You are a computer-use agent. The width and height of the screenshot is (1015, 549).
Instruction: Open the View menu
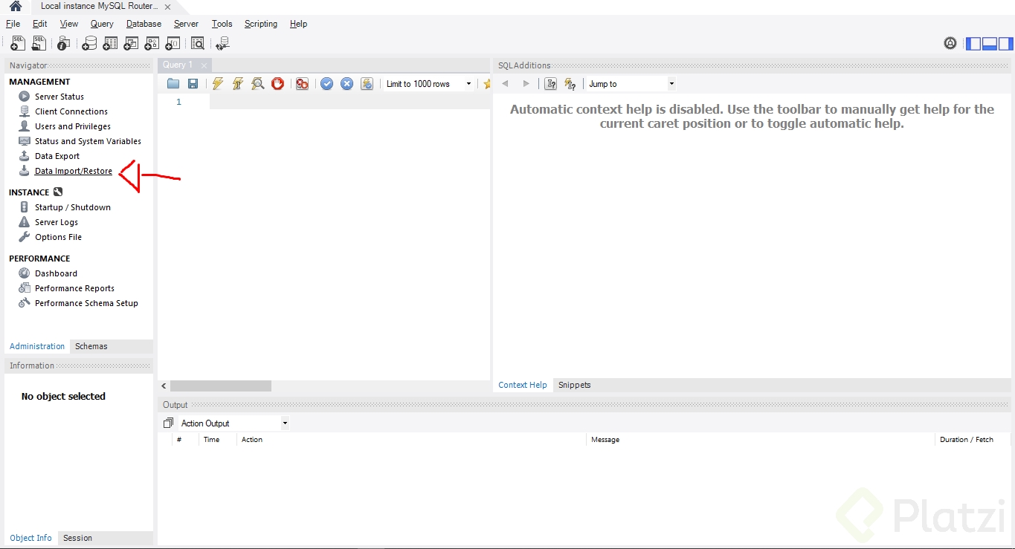[68, 24]
